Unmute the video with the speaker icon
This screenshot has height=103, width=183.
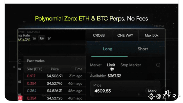click(x=168, y=93)
